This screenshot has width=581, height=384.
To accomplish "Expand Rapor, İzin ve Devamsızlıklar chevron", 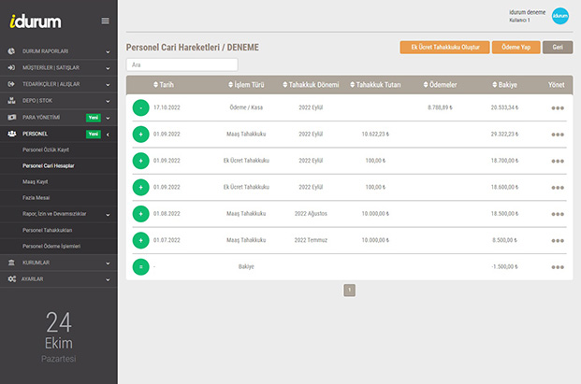I will click(x=108, y=215).
